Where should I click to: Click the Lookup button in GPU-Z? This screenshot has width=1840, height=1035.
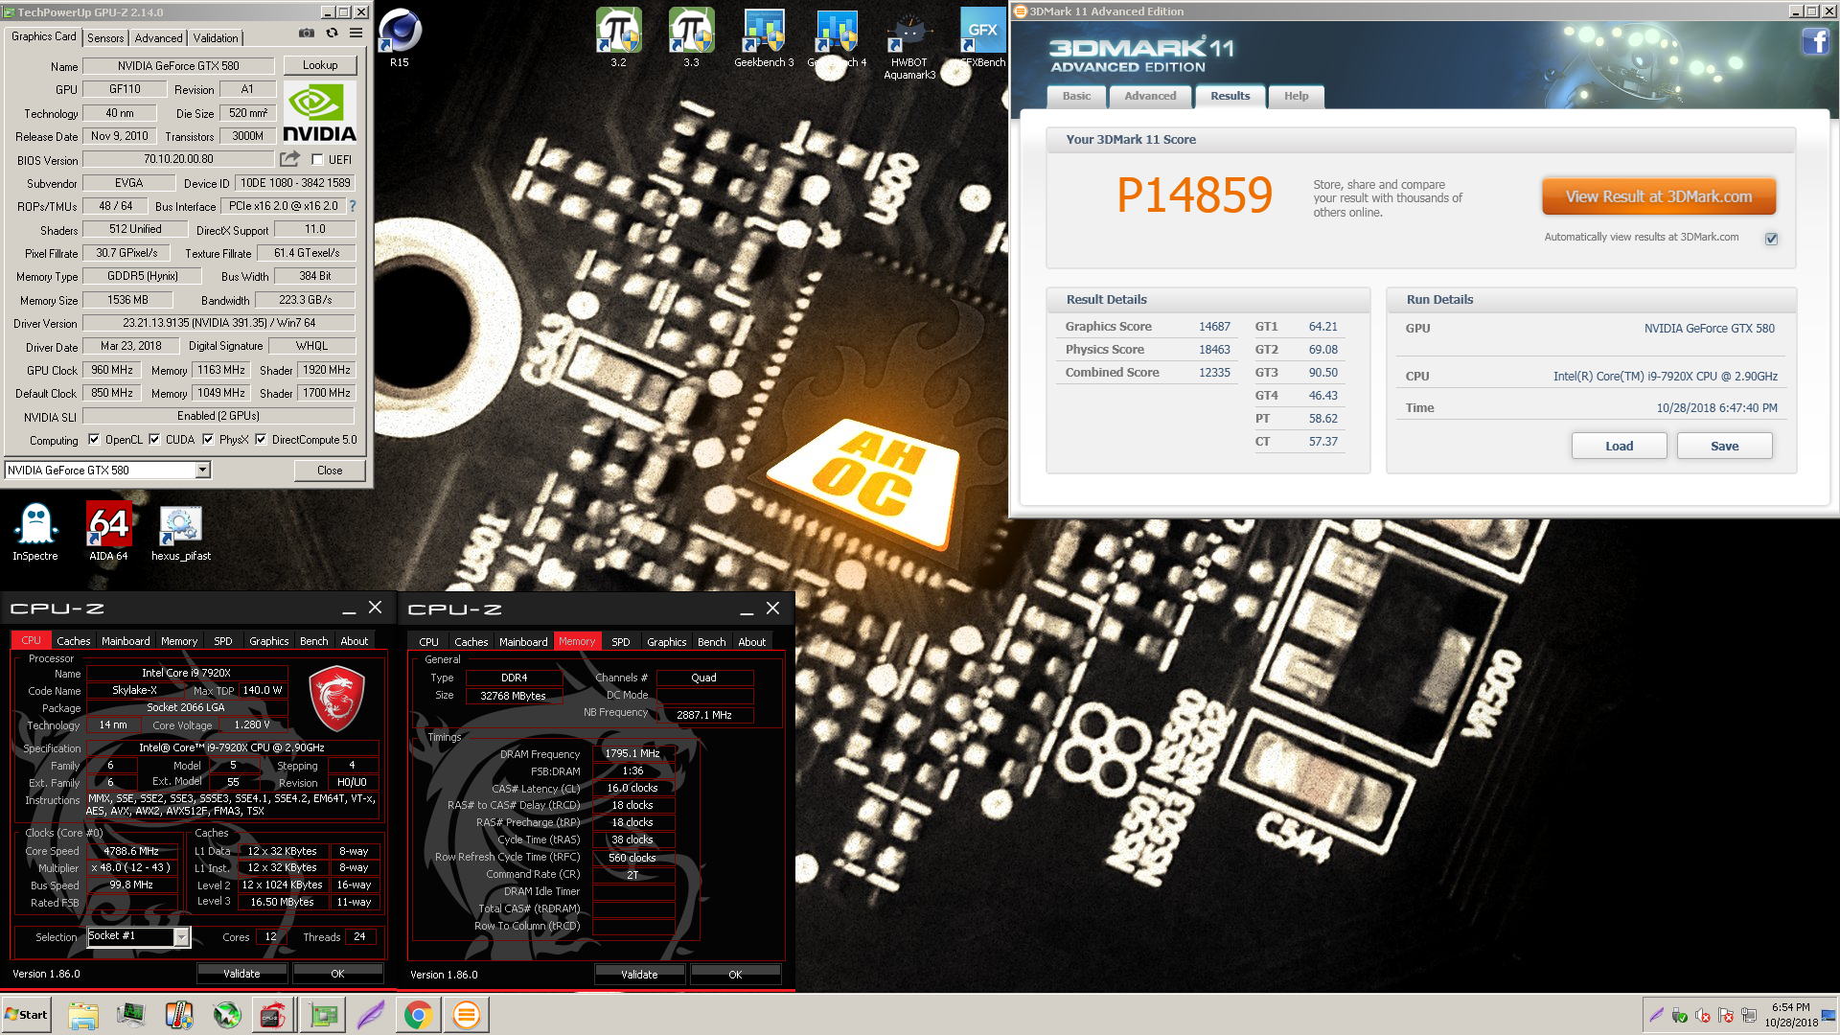(320, 65)
